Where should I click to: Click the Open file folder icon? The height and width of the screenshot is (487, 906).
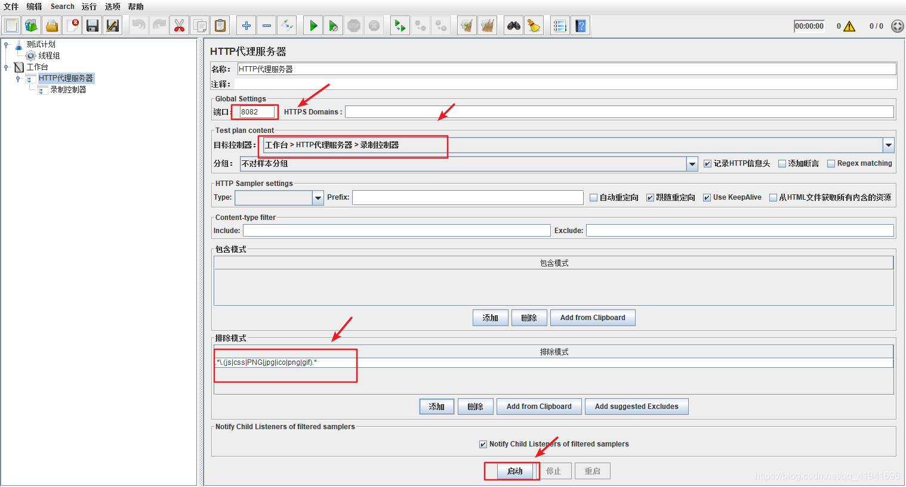[x=52, y=26]
